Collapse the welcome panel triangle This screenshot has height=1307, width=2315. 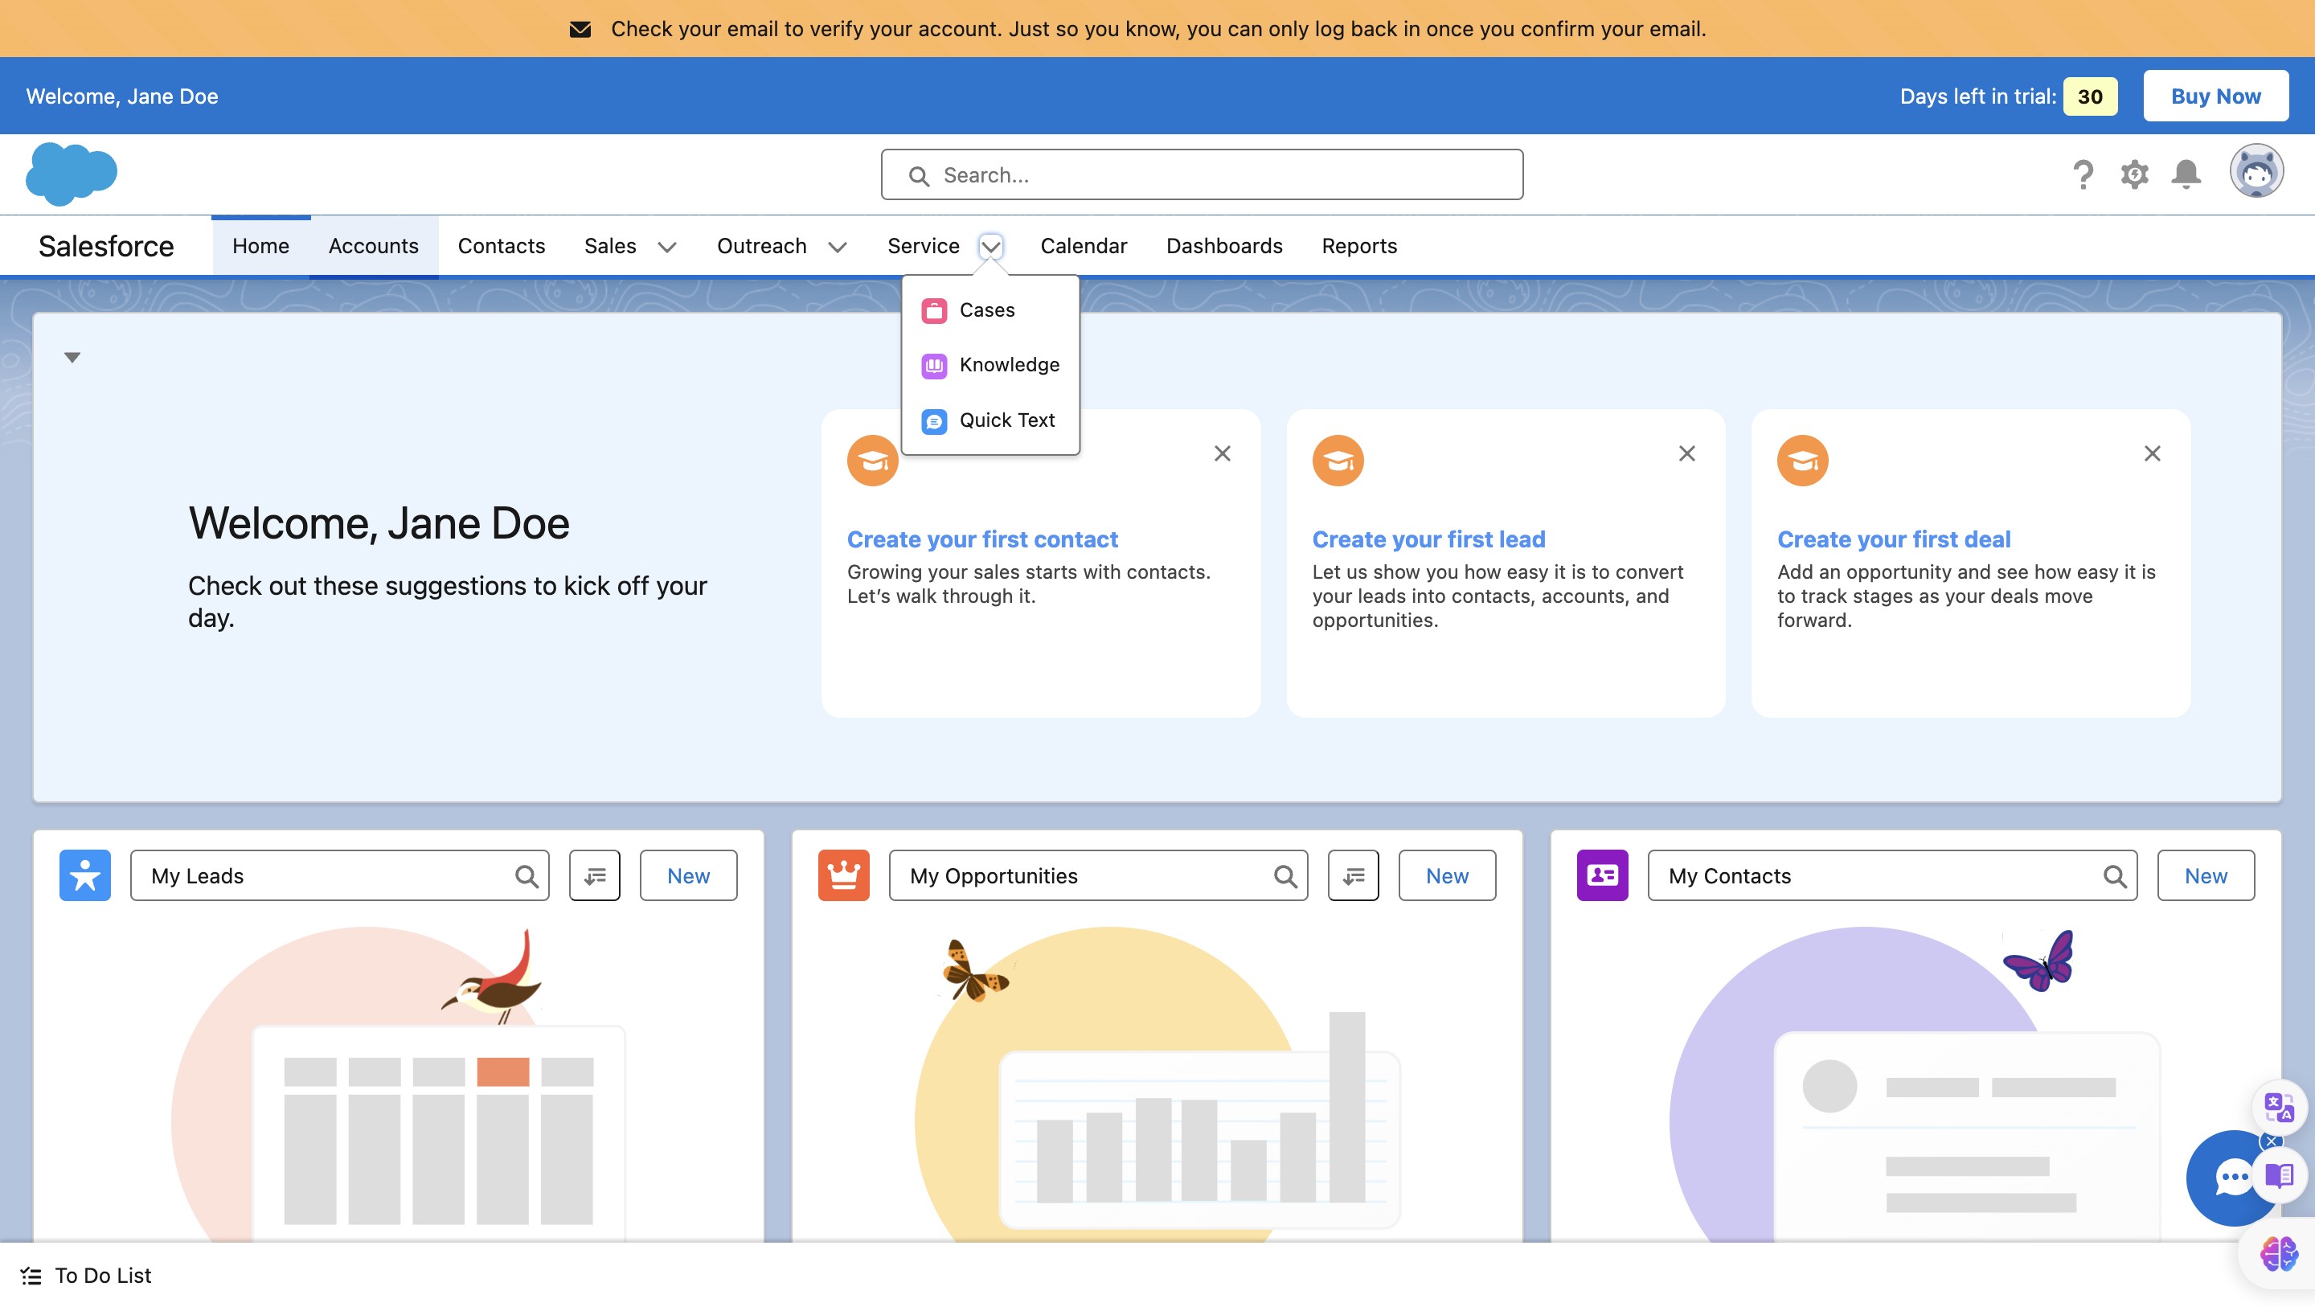[73, 358]
